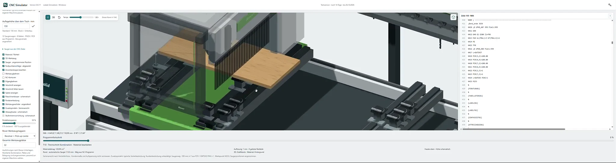Toggle Portalverkleidung checkbox
616x163 pixels.
(3, 100)
